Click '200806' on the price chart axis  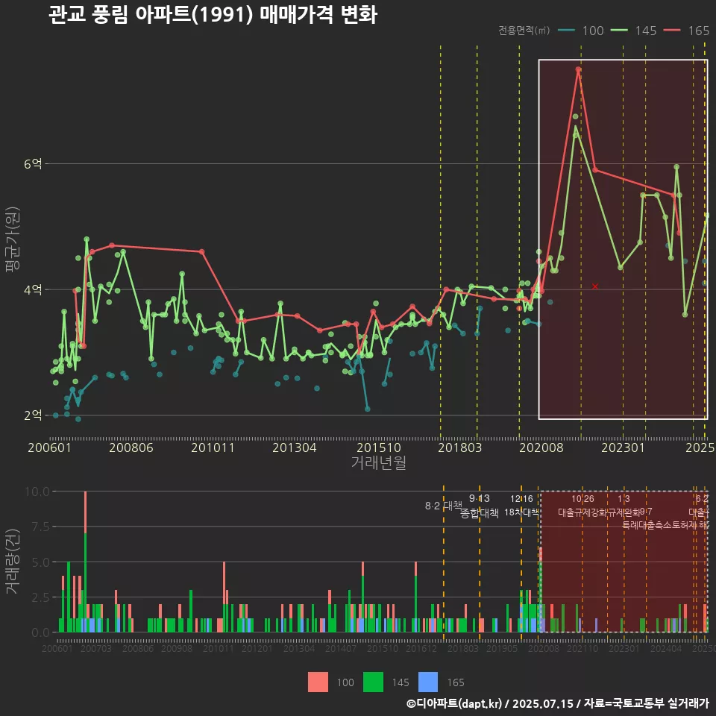click(131, 447)
